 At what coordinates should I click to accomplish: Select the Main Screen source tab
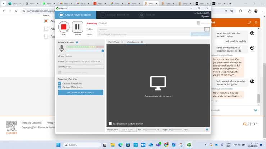[133, 42]
